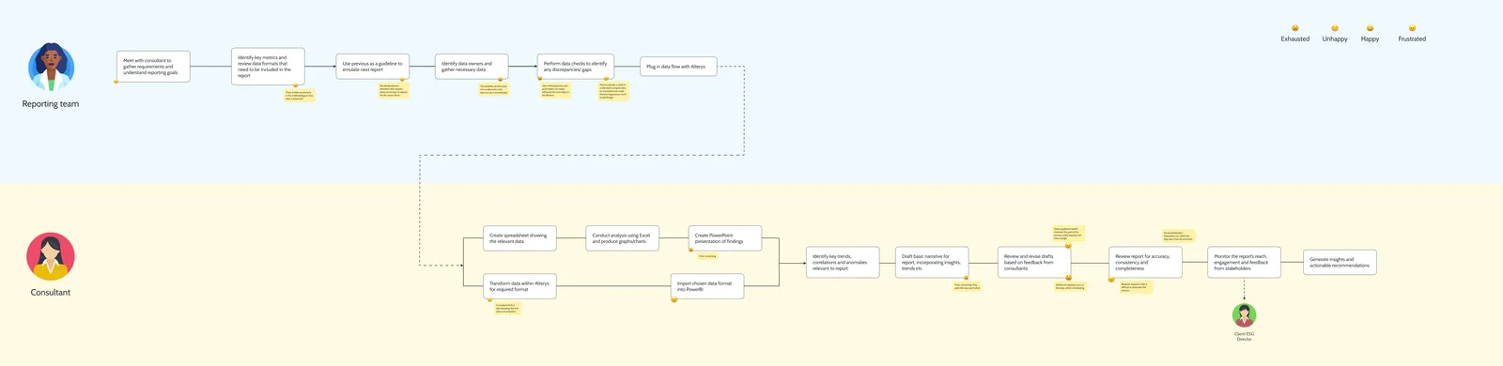
Task: Click the Client ESG Director avatar
Action: (x=1245, y=315)
